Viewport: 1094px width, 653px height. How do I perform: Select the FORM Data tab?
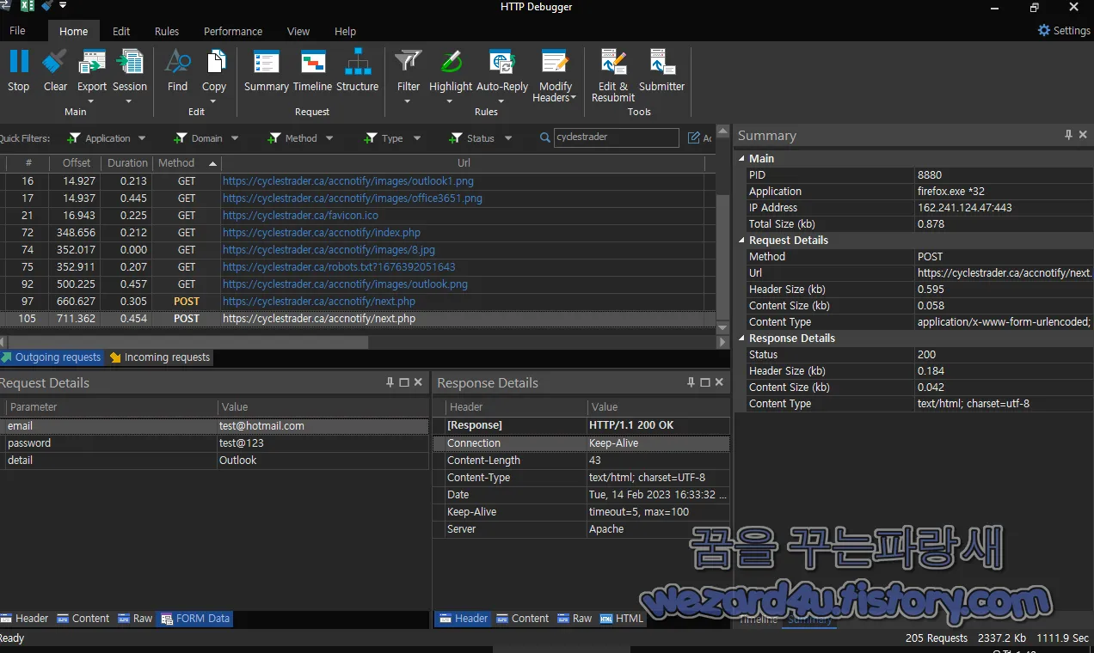click(195, 619)
